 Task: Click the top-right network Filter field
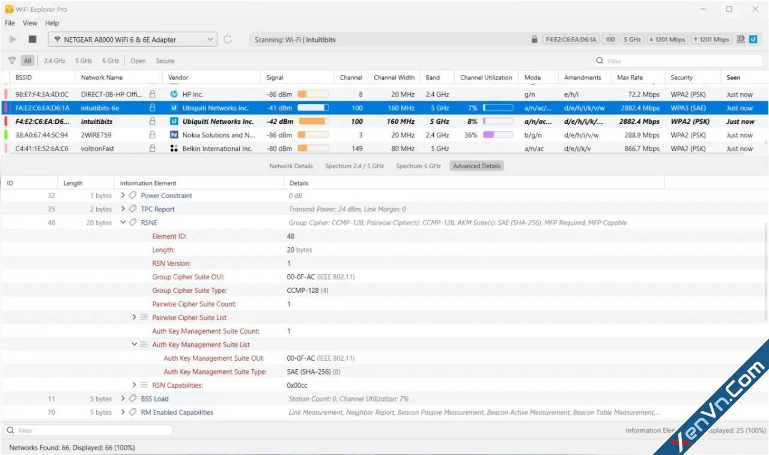tap(678, 61)
